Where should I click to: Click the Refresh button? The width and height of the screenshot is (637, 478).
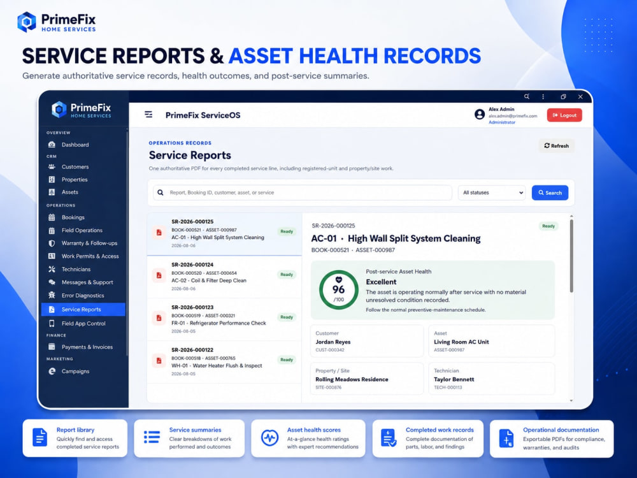[557, 145]
